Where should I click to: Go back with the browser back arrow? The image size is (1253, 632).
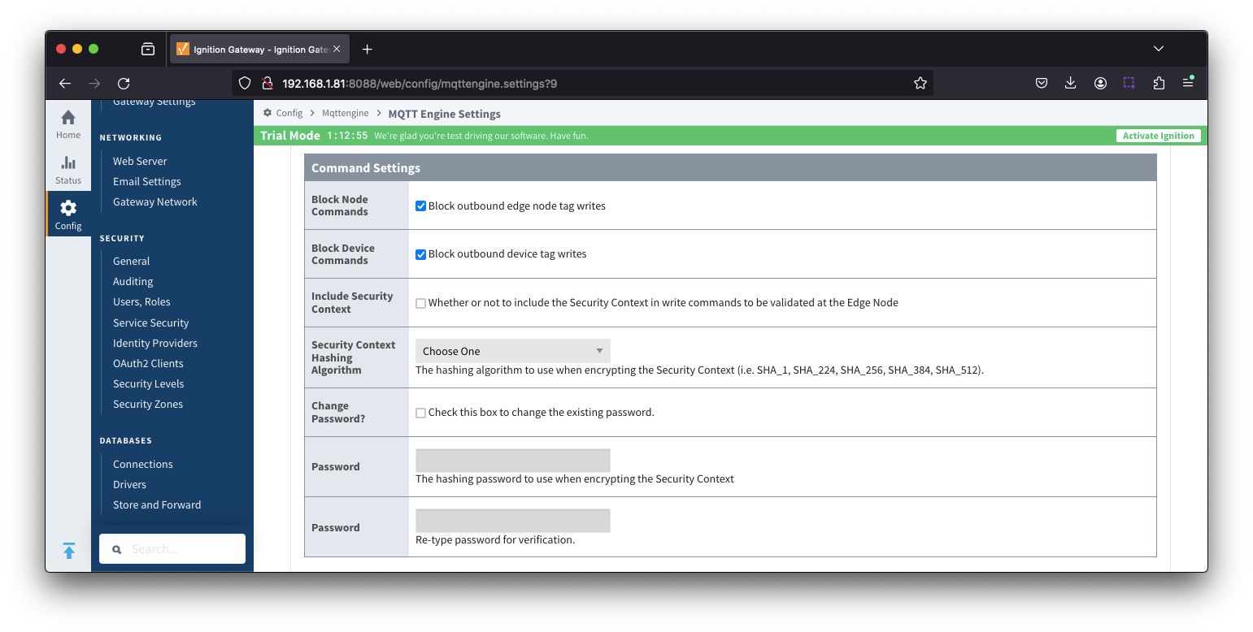tap(65, 83)
